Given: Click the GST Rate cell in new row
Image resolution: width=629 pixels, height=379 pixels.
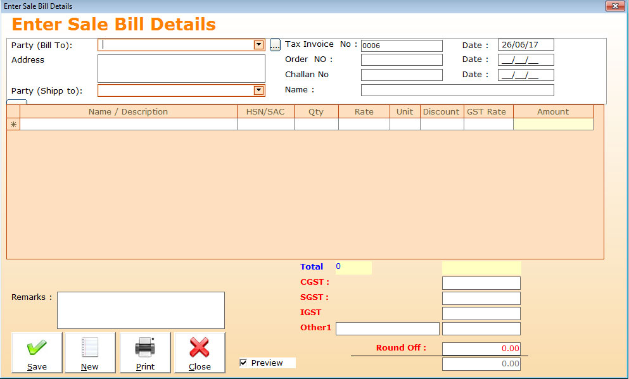Looking at the screenshot, I should pyautogui.click(x=488, y=124).
